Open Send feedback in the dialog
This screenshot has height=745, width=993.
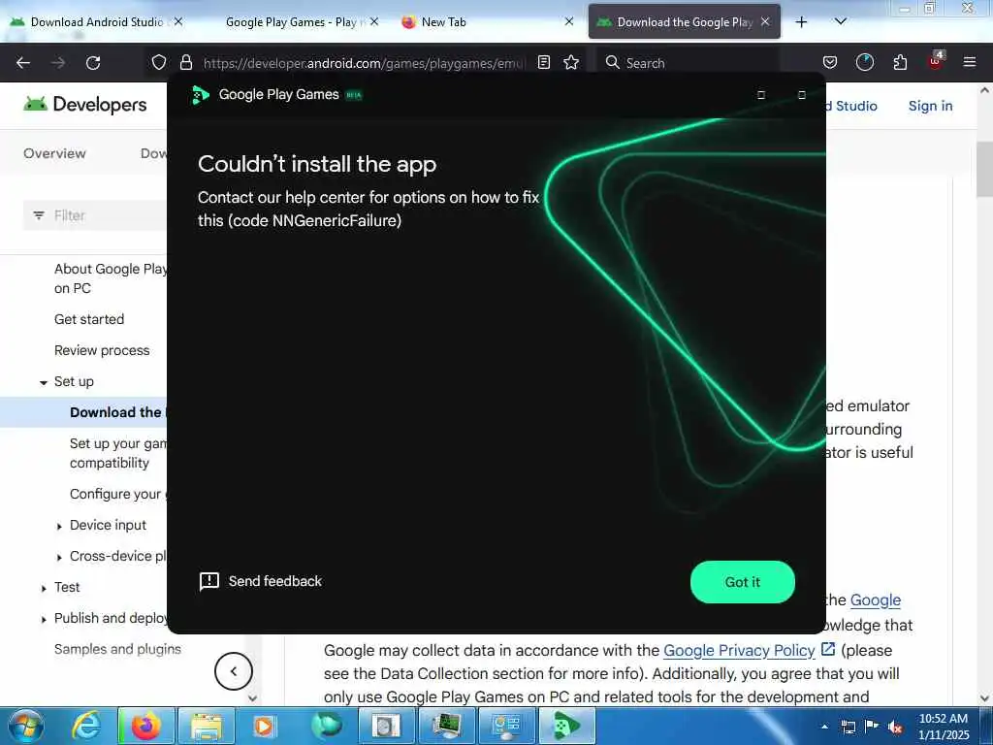[x=260, y=581]
